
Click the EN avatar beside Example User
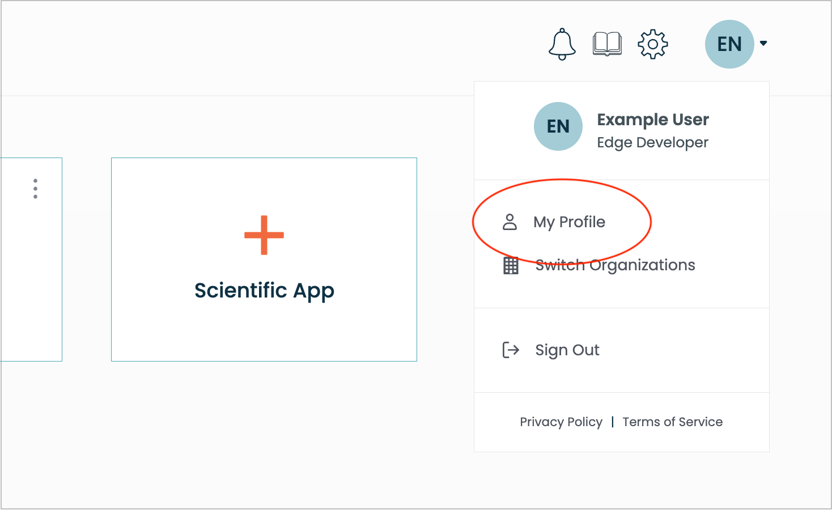point(558,126)
